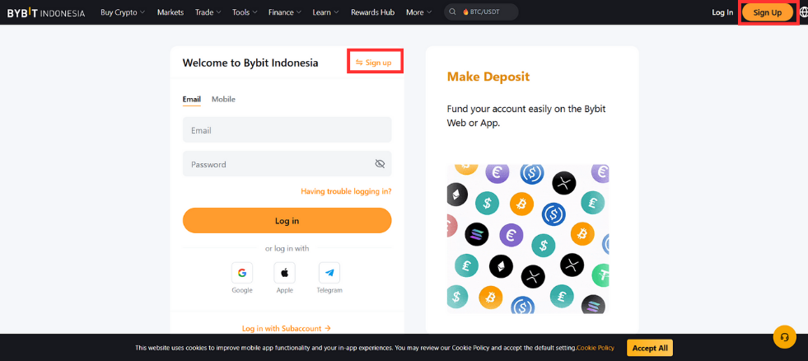Click the search magnifier icon

pos(452,12)
